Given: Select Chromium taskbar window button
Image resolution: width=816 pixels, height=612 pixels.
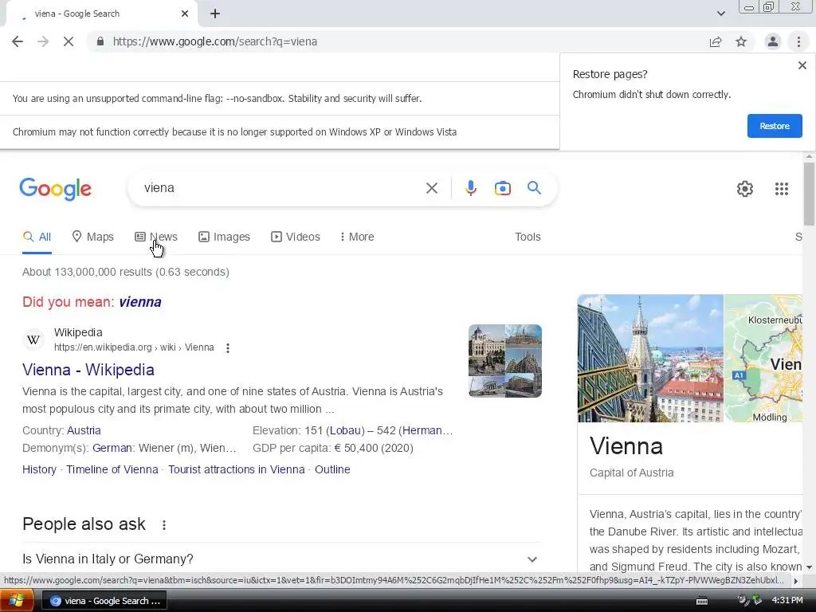Looking at the screenshot, I should [x=104, y=601].
